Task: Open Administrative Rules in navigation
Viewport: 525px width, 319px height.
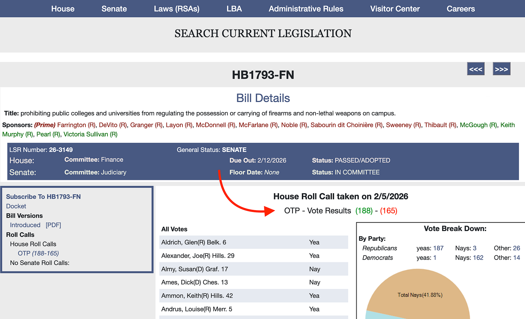Action: pos(306,9)
